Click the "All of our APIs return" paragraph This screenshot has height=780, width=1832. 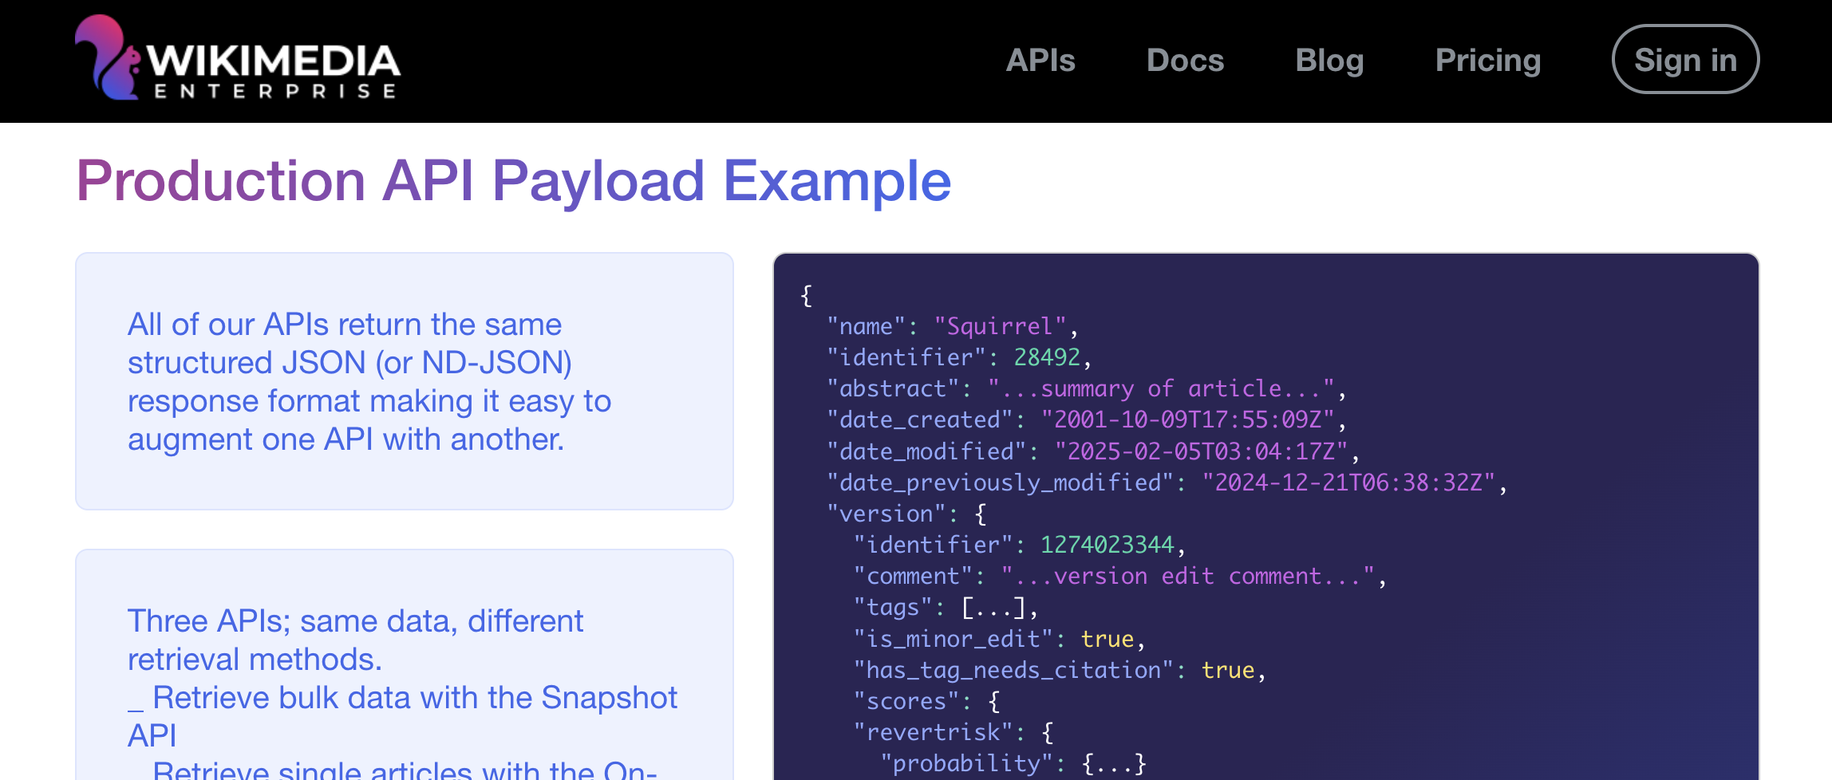[369, 382]
